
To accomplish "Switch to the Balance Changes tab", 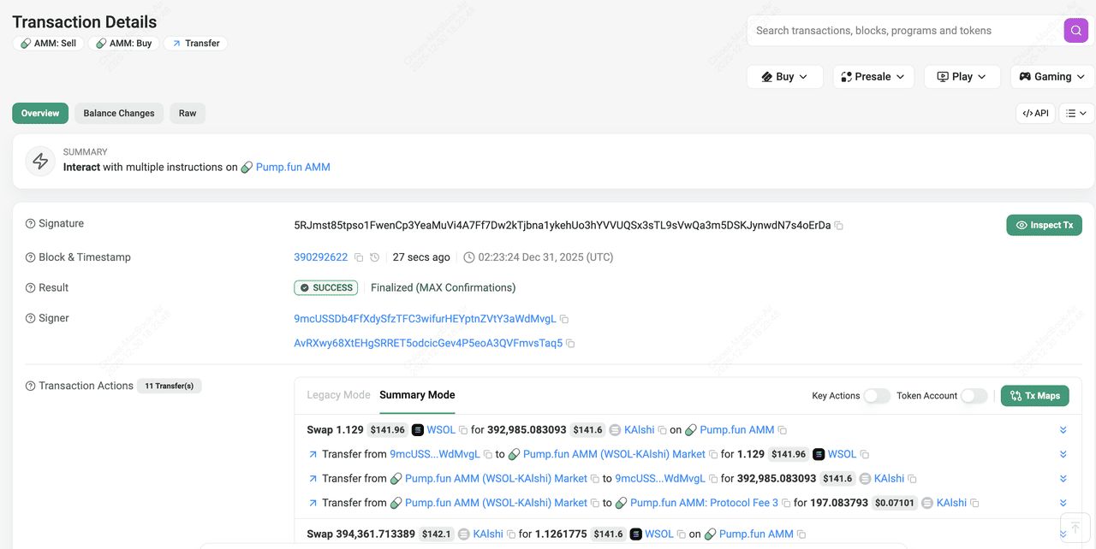I will coord(118,112).
